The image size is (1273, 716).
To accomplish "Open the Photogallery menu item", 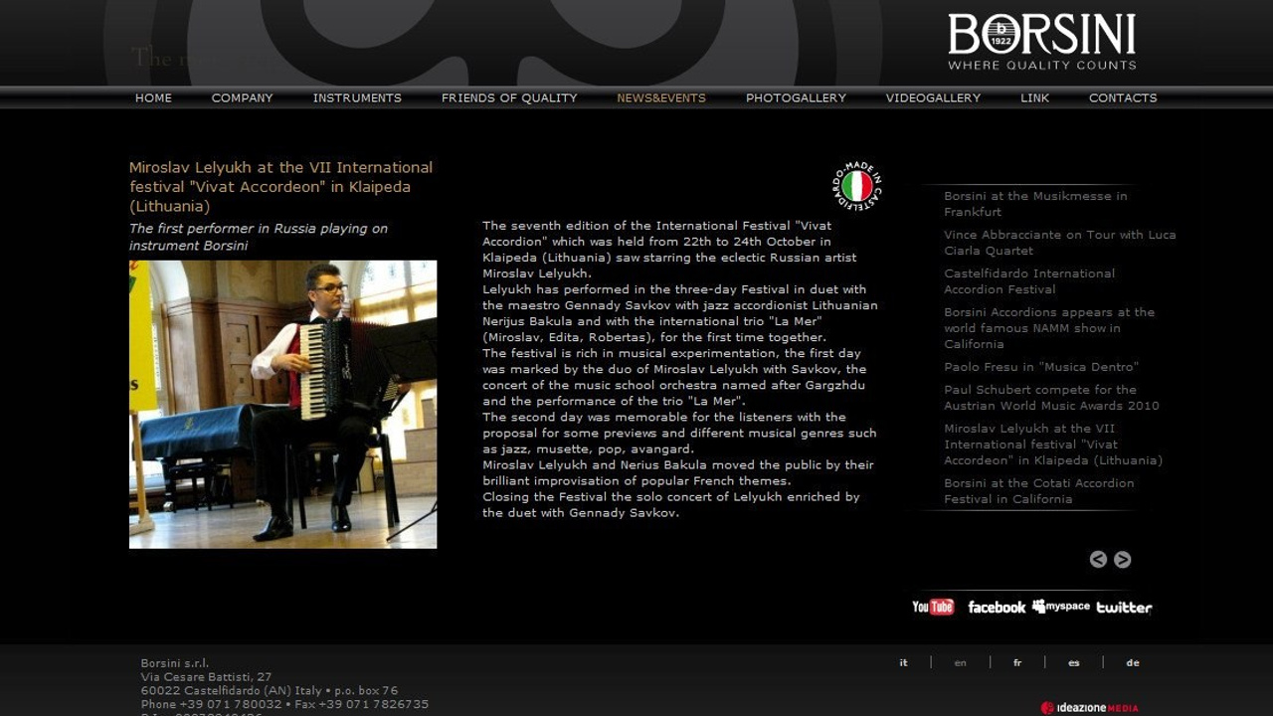I will tap(796, 97).
